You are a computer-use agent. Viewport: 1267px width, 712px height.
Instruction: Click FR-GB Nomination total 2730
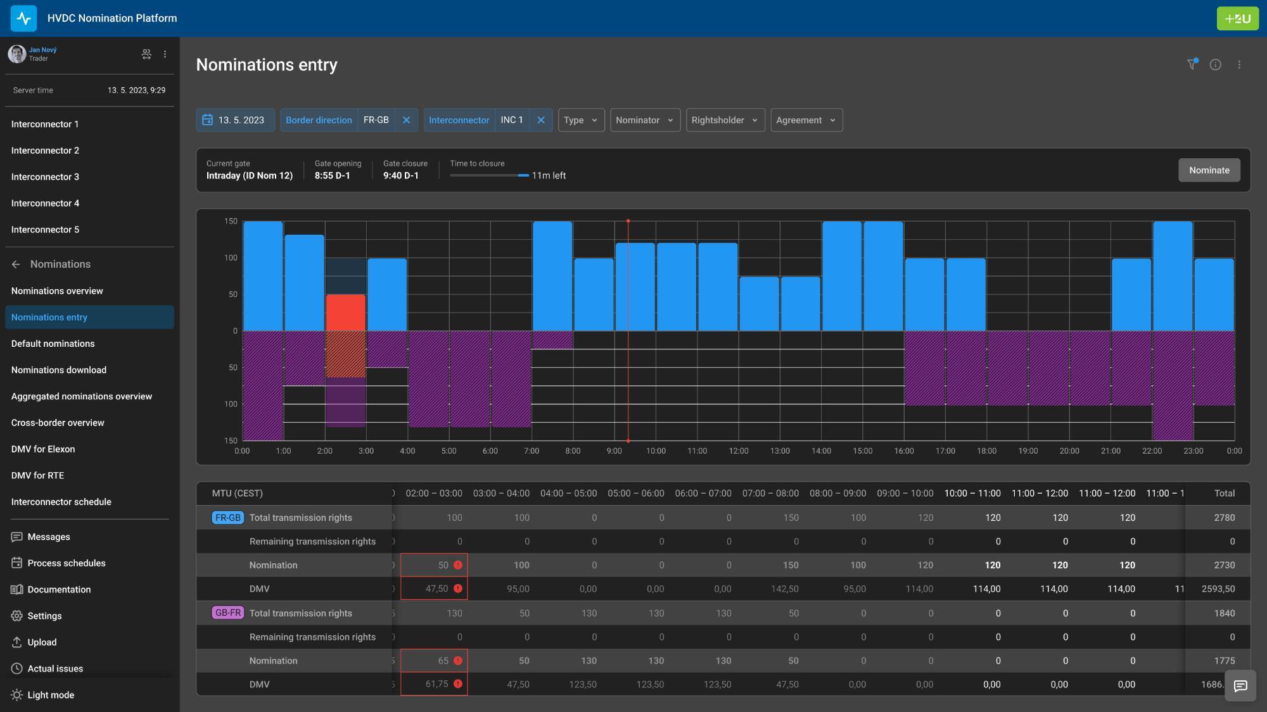pyautogui.click(x=1224, y=565)
